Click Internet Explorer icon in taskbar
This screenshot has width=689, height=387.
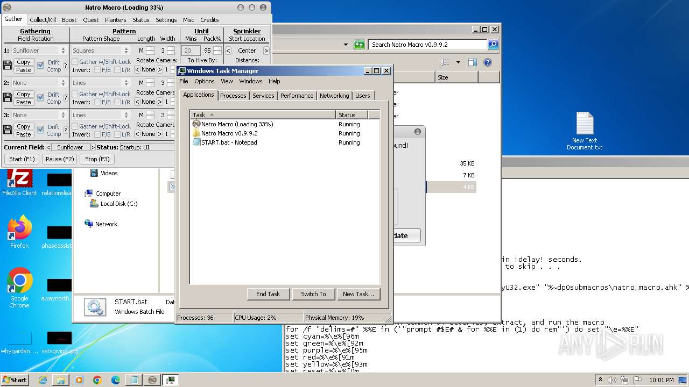click(x=43, y=380)
